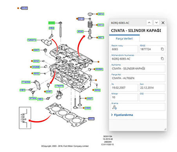
Task: Click the popup corner grip handle
Action: coord(165,129)
